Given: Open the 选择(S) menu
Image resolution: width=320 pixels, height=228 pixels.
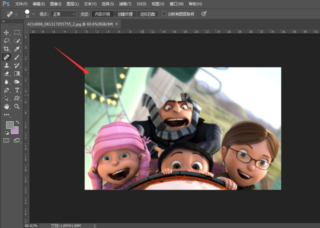Looking at the screenshot, I should 108,4.
